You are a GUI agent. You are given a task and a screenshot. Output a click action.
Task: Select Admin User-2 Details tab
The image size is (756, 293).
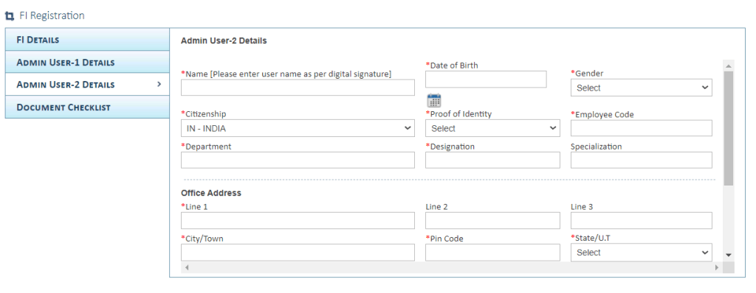pyautogui.click(x=87, y=85)
